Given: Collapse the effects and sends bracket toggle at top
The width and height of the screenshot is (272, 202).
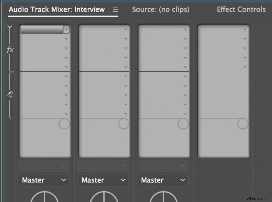Looking at the screenshot, I should pos(10,27).
